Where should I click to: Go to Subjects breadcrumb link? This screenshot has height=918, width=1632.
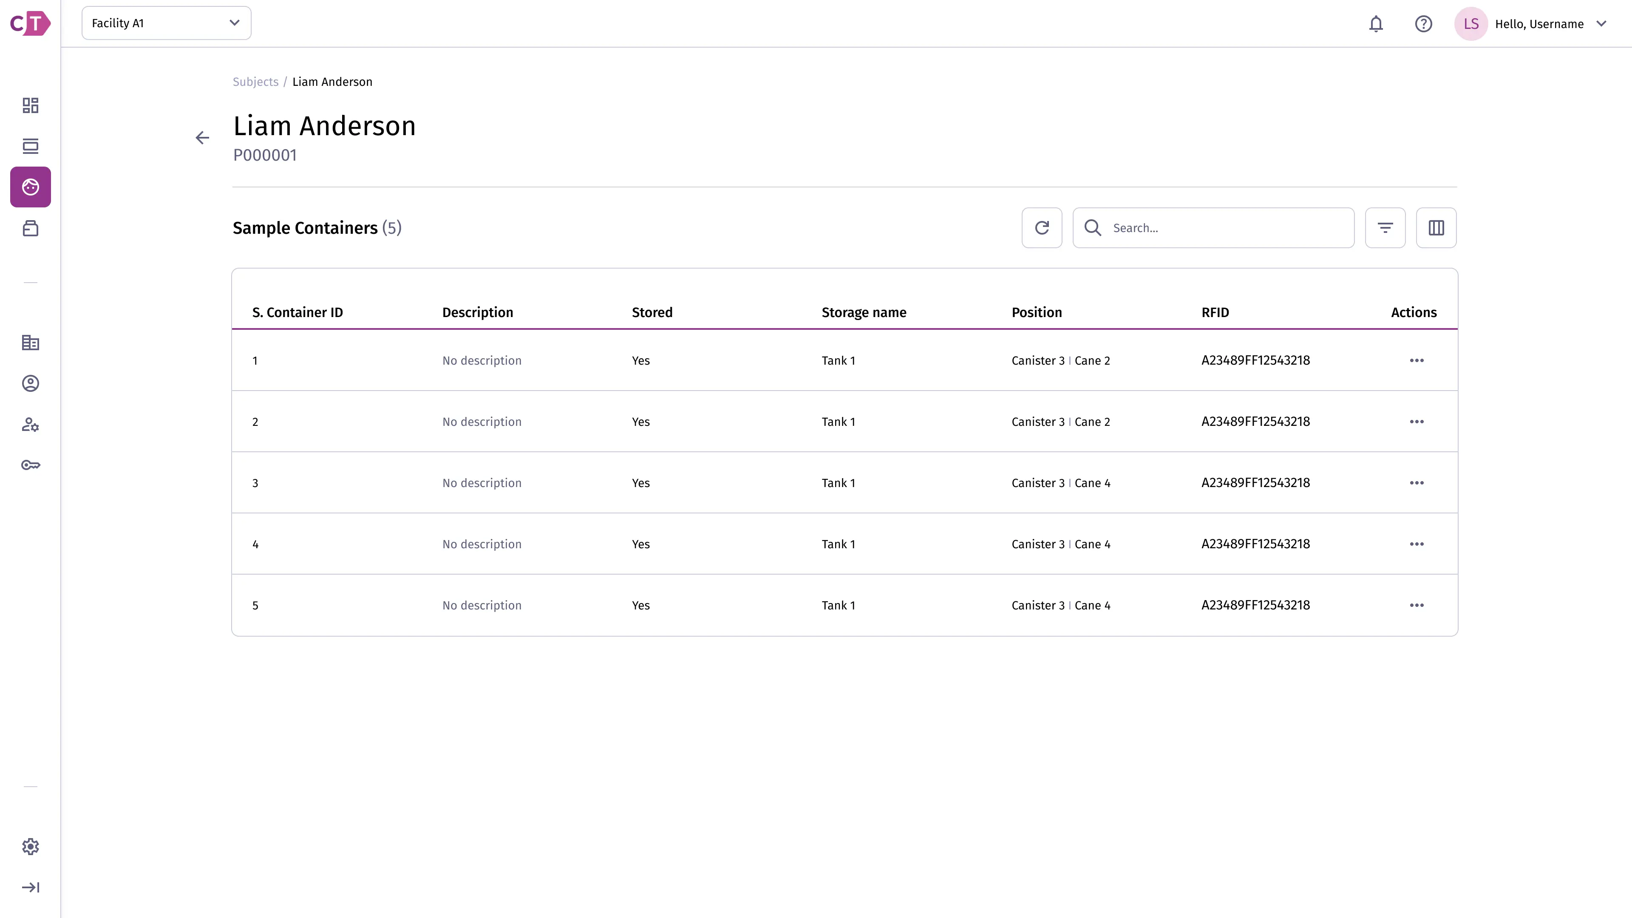point(255,82)
